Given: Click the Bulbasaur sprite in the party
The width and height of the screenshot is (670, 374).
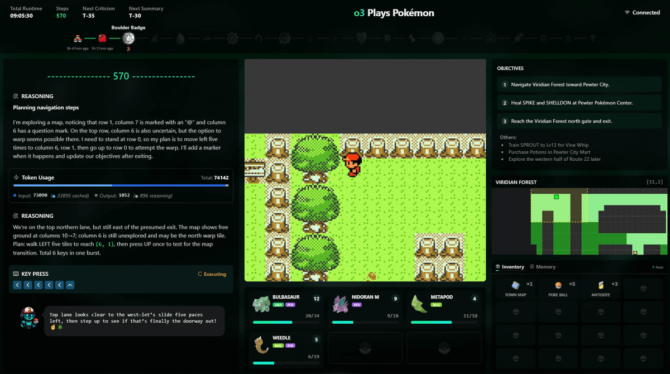Looking at the screenshot, I should click(261, 304).
